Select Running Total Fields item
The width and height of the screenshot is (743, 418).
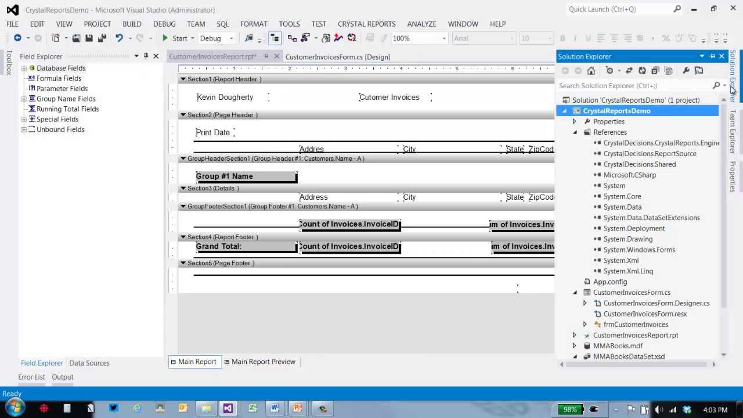67,109
